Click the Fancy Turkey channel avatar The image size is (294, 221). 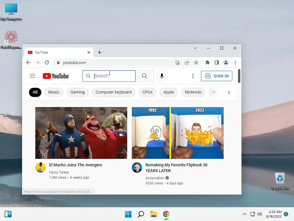pyautogui.click(x=40, y=167)
